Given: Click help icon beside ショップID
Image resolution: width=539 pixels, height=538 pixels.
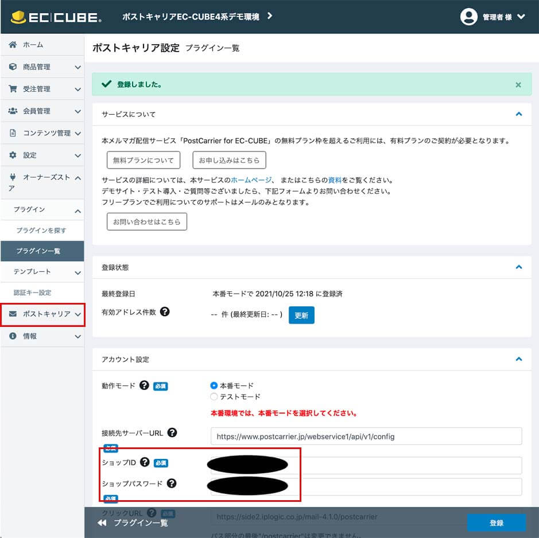Looking at the screenshot, I should click(x=145, y=462).
